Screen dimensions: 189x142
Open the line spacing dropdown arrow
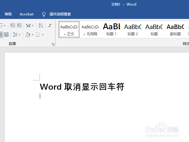[20, 35]
